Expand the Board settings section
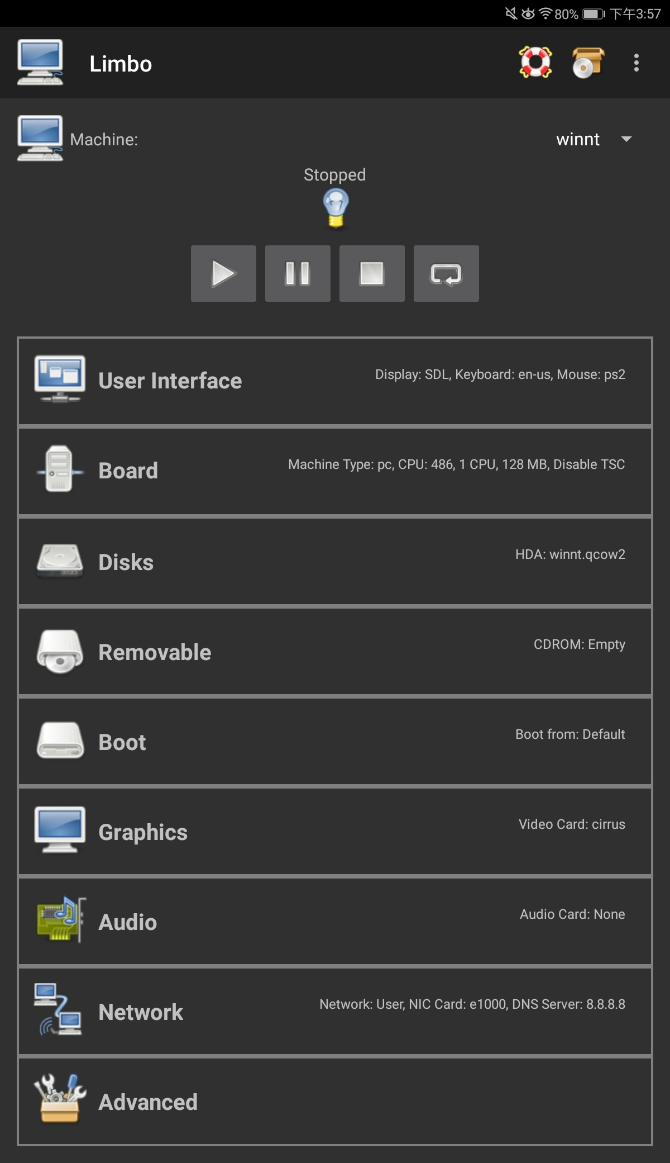 tap(335, 471)
